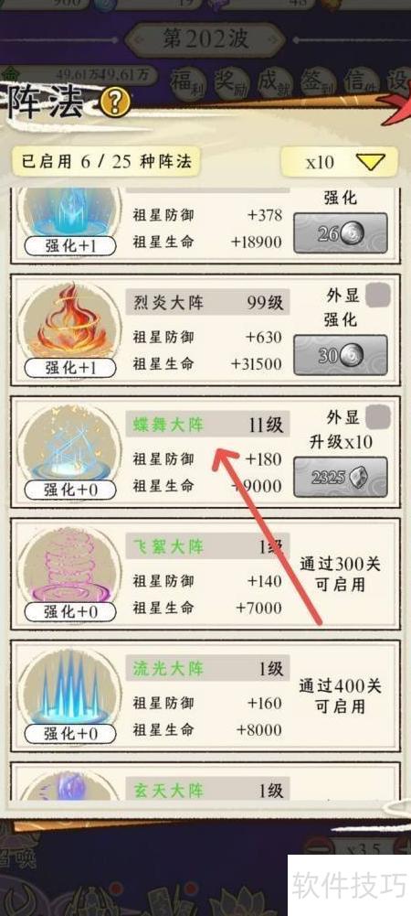Click the yellow triangle dropdown arrow

tap(371, 162)
